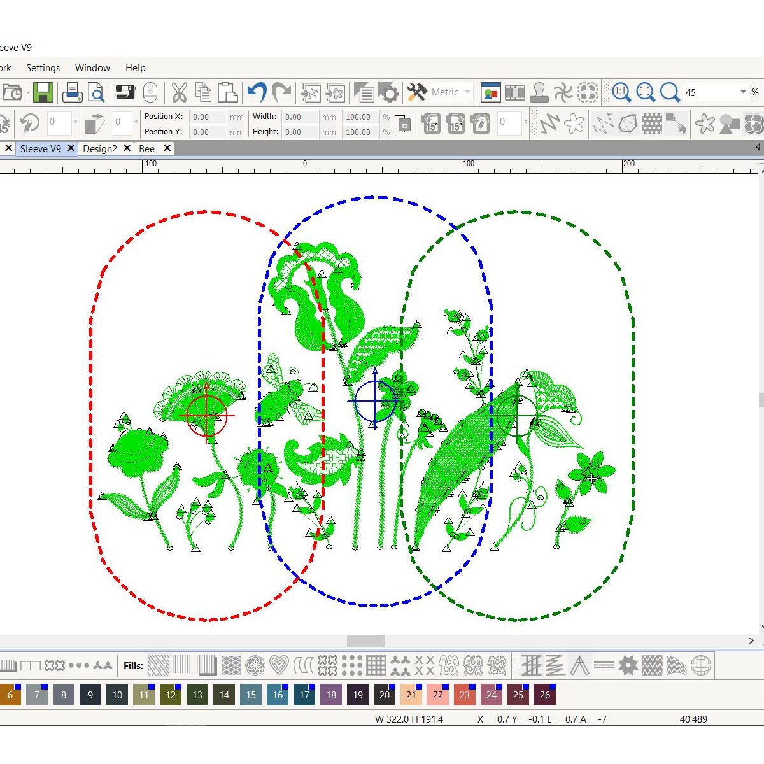Save the design using the green floppy icon
The width and height of the screenshot is (764, 764).
(x=43, y=92)
